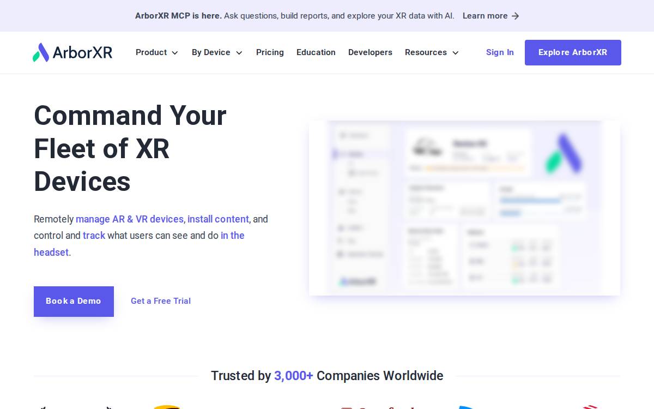
Task: Go to the Pricing page
Action: pyautogui.click(x=270, y=52)
